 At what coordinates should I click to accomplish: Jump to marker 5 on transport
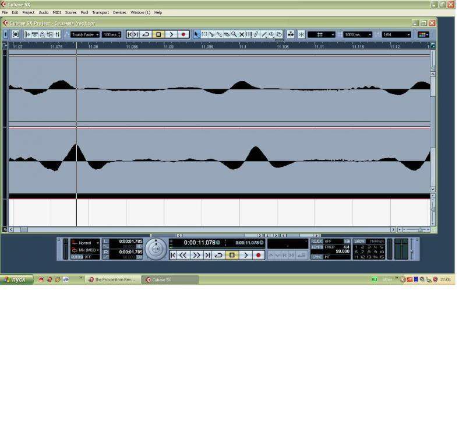pos(382,247)
